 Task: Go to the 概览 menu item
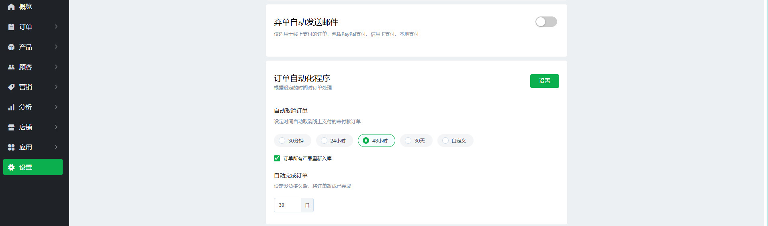coord(26,7)
